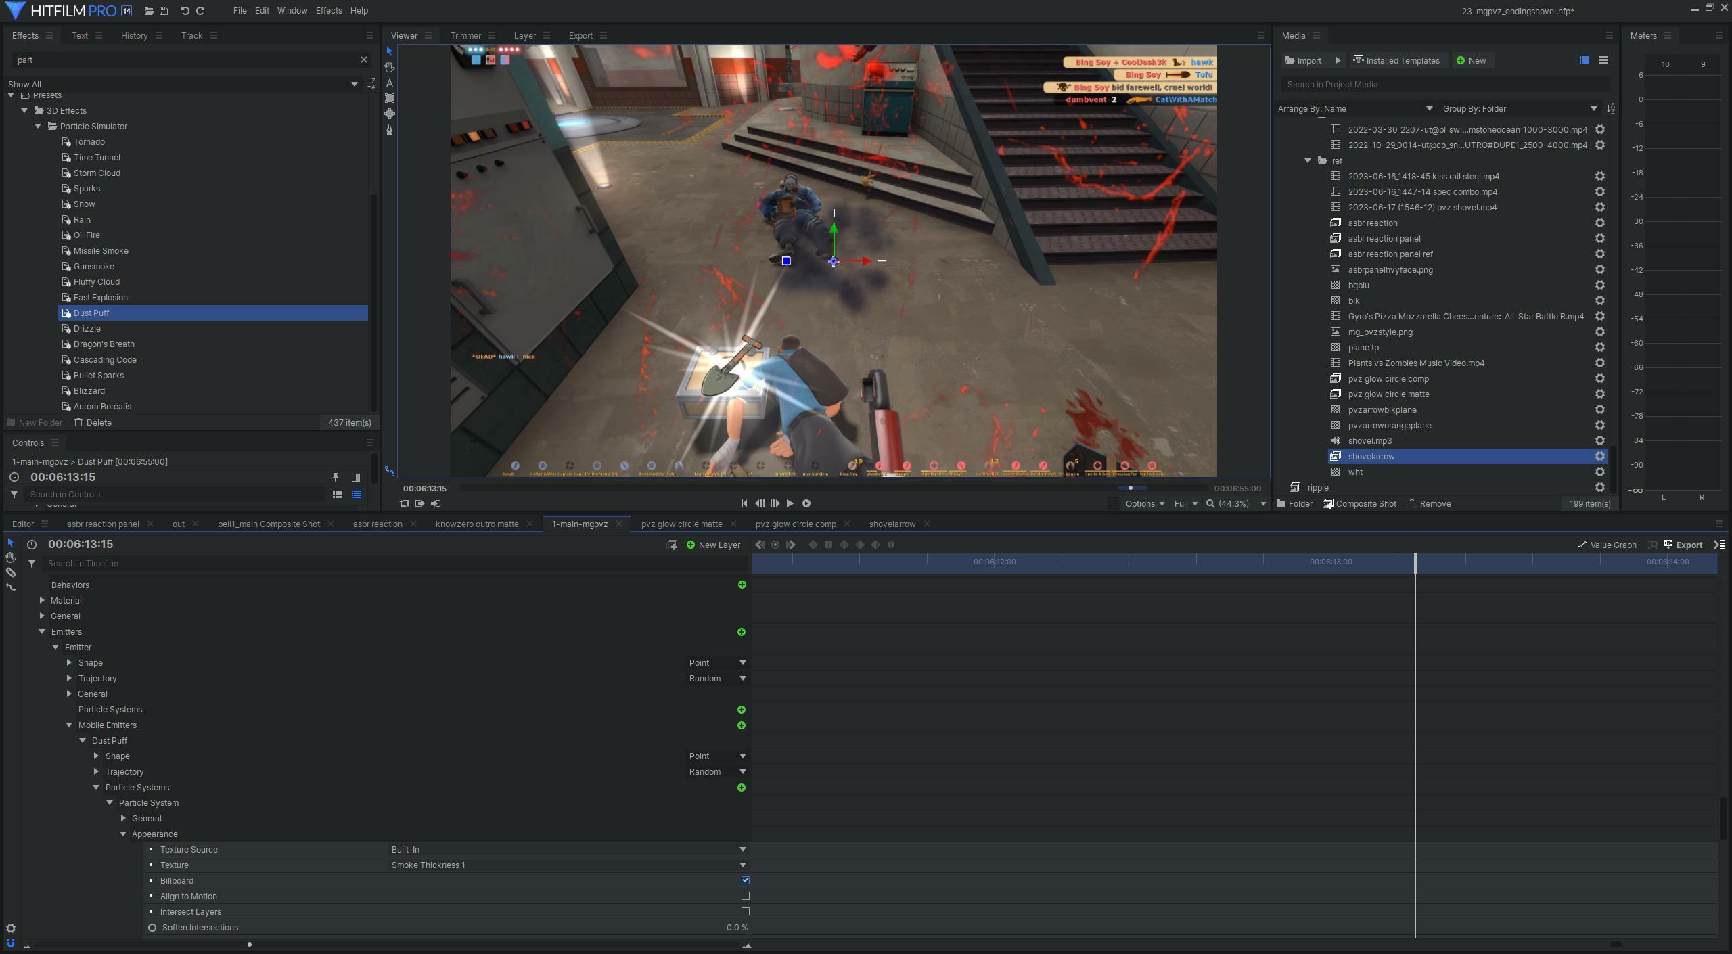Click the set out point icon
The height and width of the screenshot is (954, 1732).
(436, 503)
